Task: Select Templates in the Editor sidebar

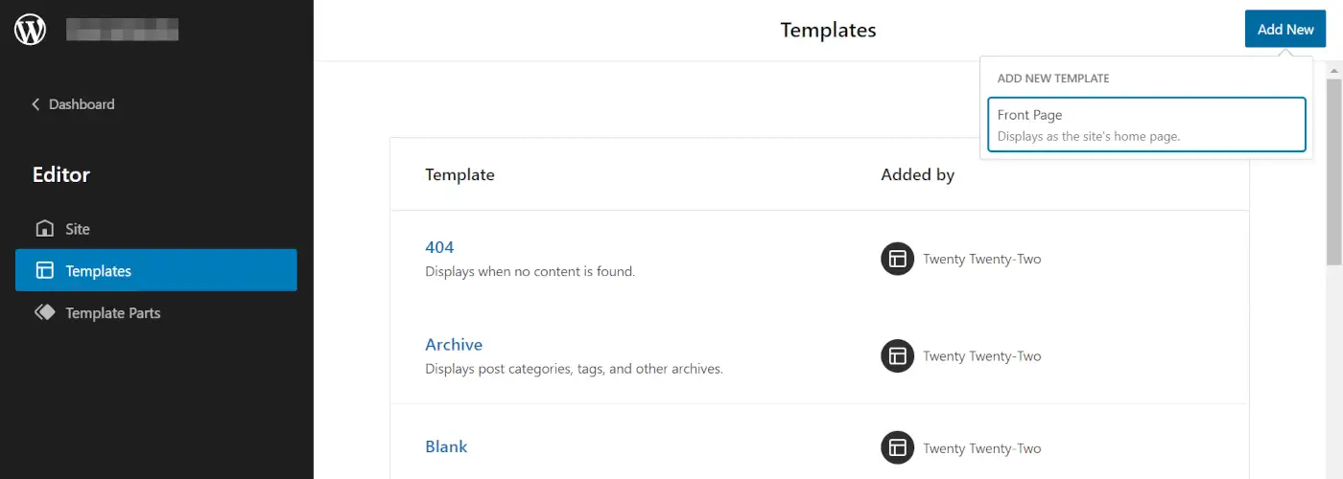Action: (x=156, y=270)
